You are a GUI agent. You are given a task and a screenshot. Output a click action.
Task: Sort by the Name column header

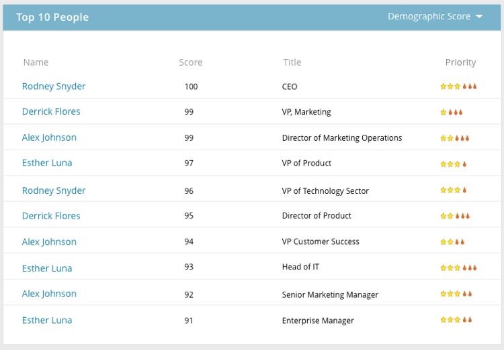tap(36, 62)
